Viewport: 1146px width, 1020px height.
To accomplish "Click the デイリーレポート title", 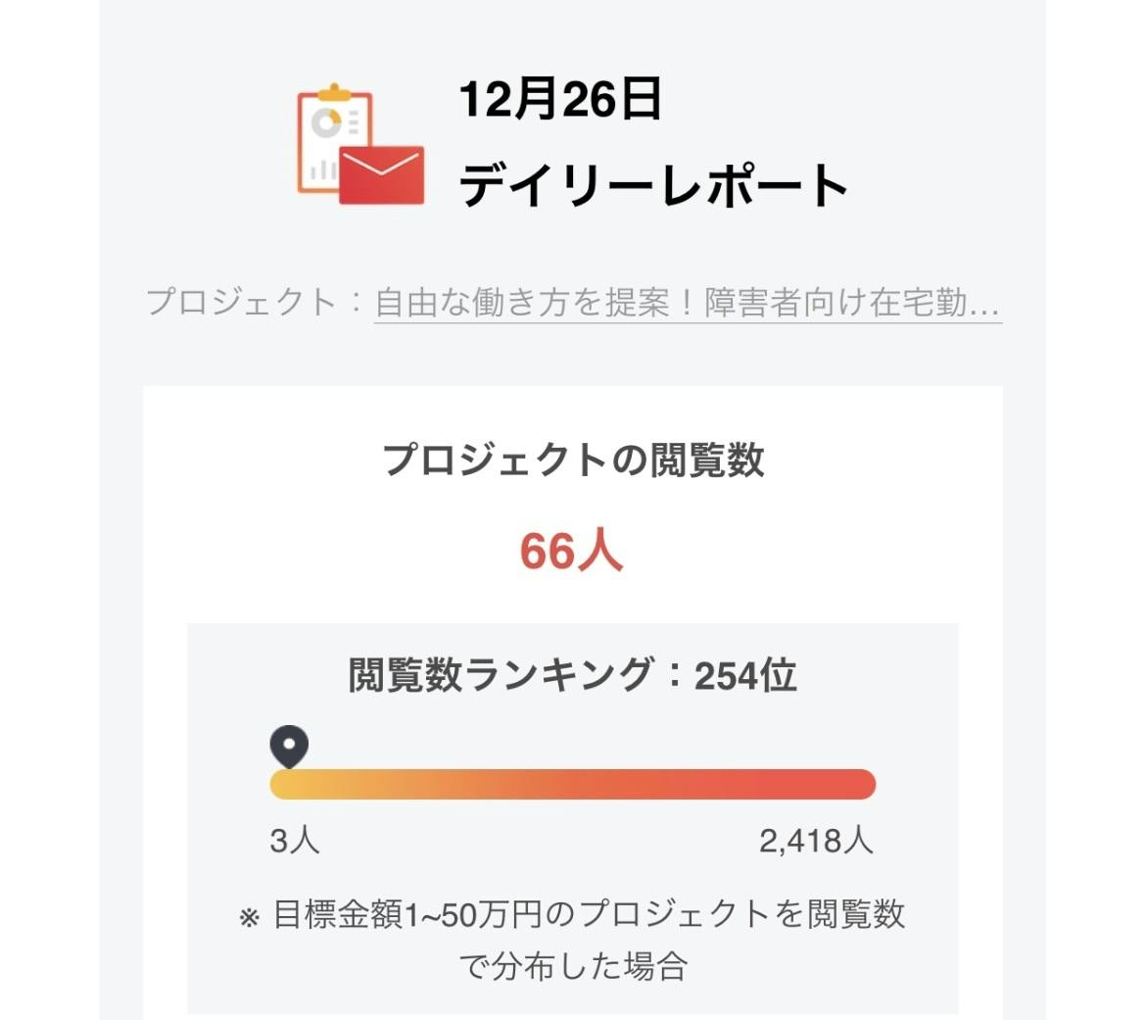I will [x=654, y=186].
